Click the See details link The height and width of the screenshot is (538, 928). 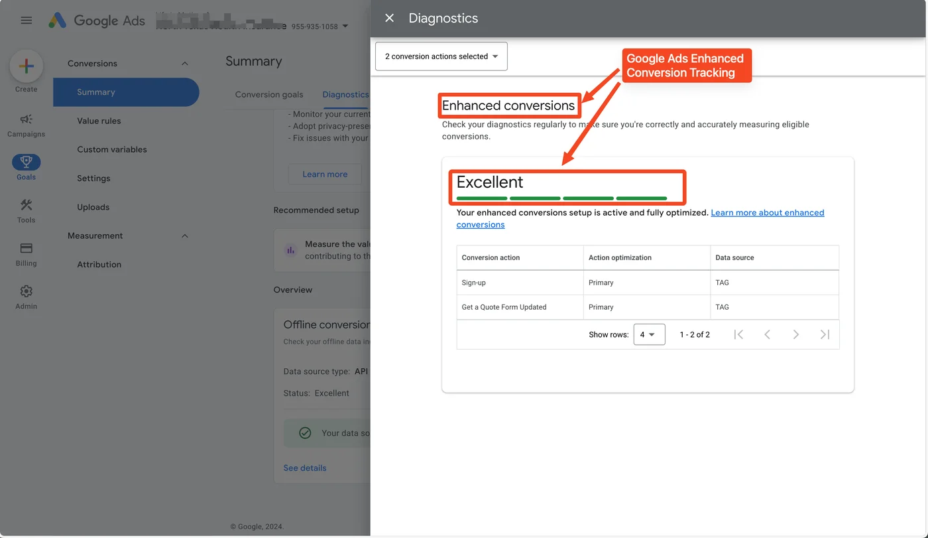point(304,468)
